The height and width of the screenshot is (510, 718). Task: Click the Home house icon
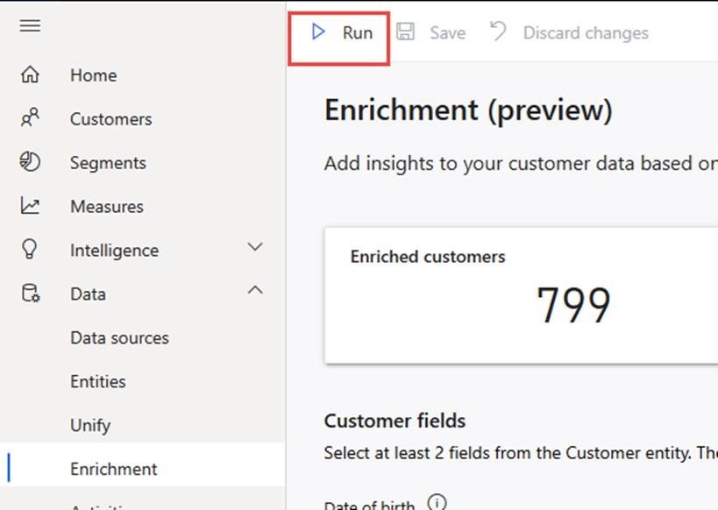coord(30,75)
